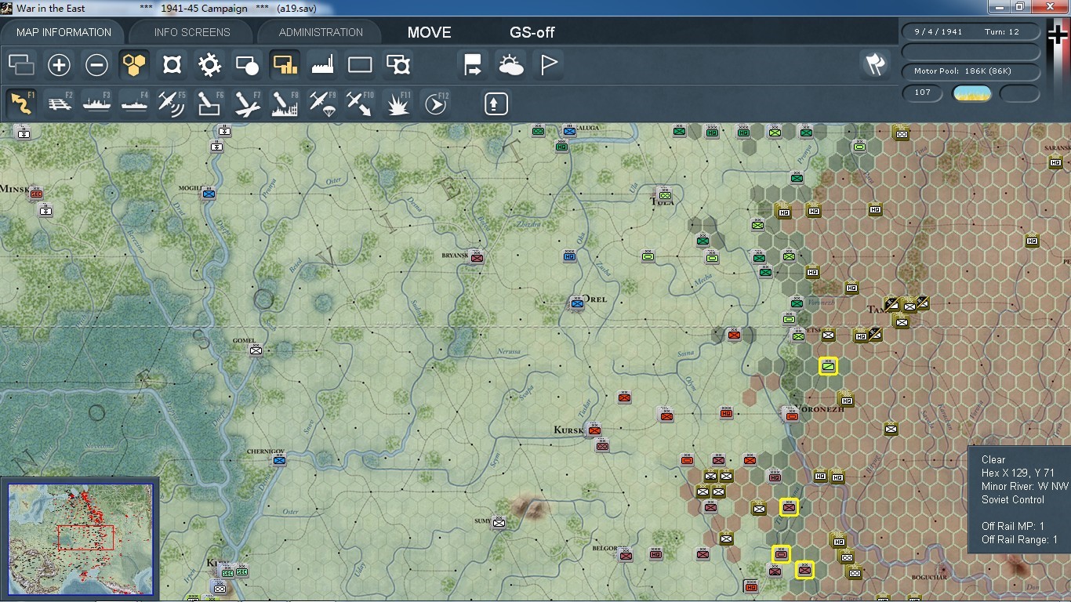
Task: Click the overlapping-windows map layer icon
Action: coord(21,65)
